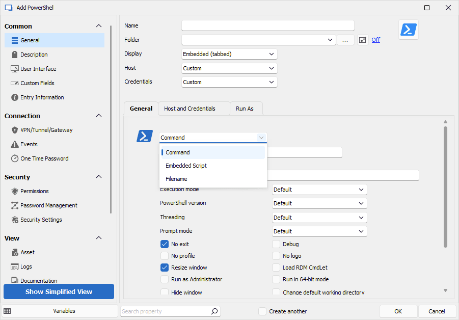Open Custom Fields settings in sidebar
This screenshot has height=320, width=459.
pyautogui.click(x=37, y=83)
